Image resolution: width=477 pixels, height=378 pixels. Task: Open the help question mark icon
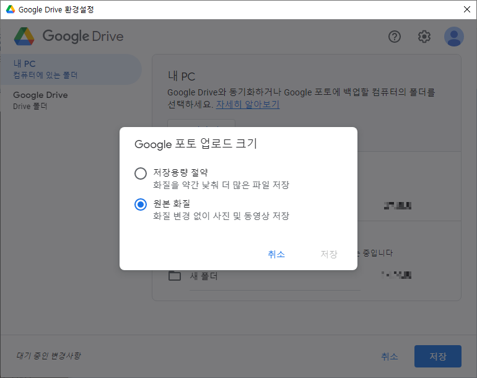pos(395,37)
